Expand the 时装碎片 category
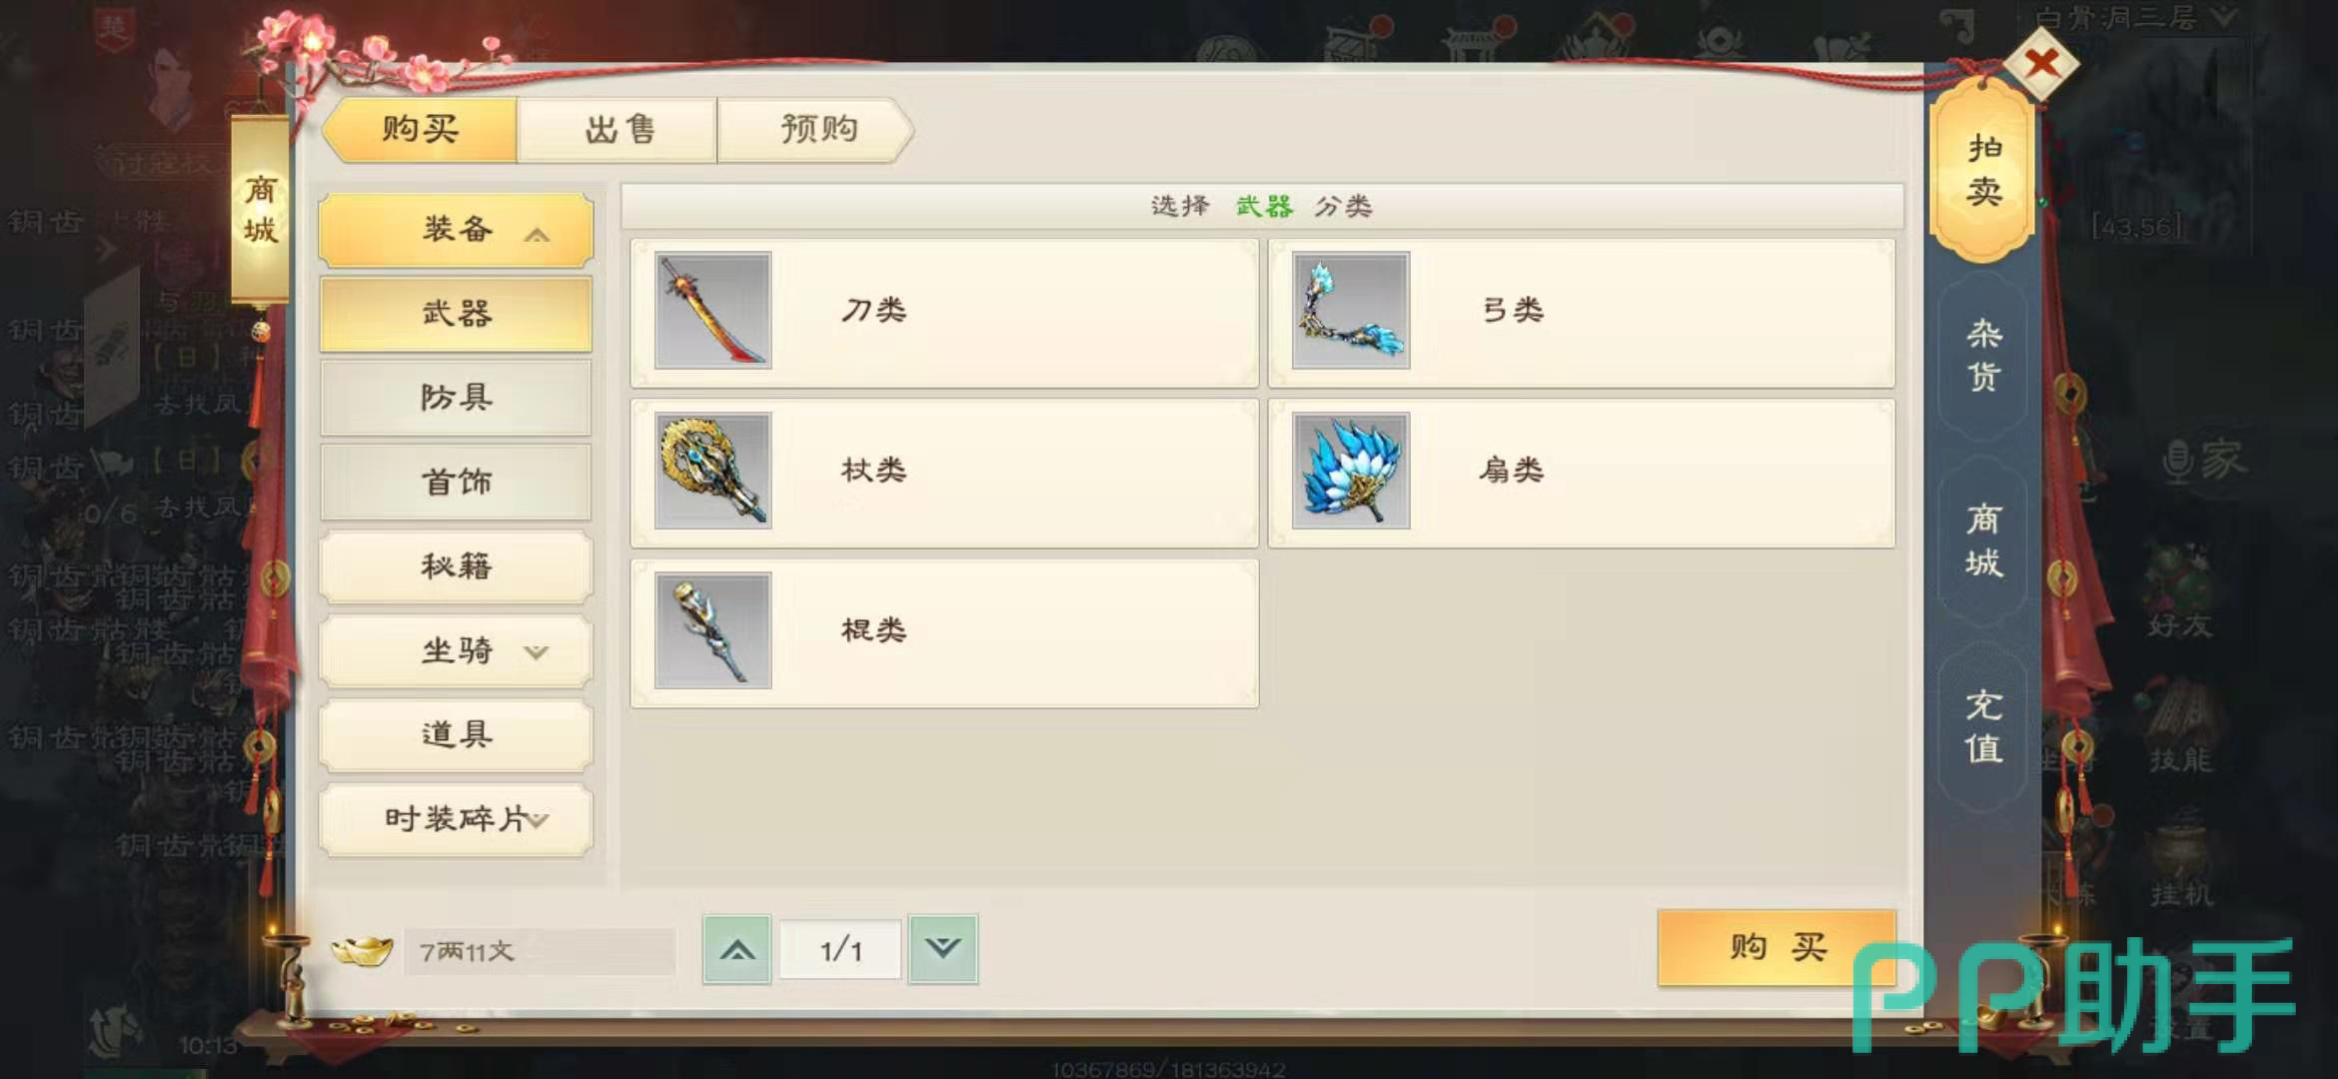Image resolution: width=2338 pixels, height=1079 pixels. click(x=457, y=819)
